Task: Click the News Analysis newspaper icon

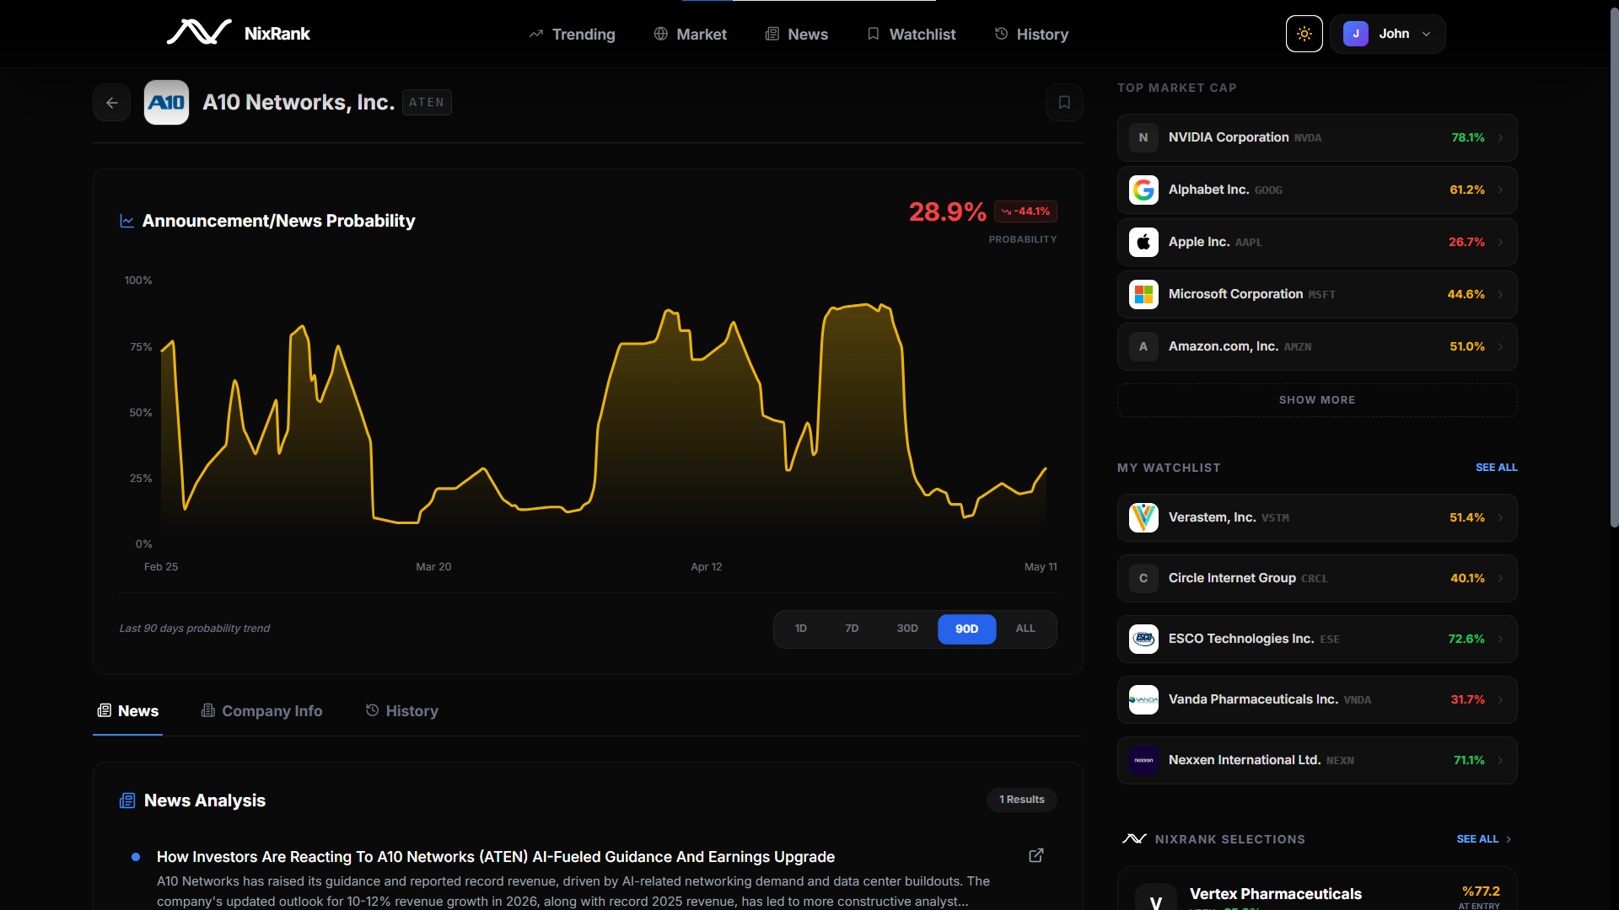Action: pyautogui.click(x=127, y=800)
